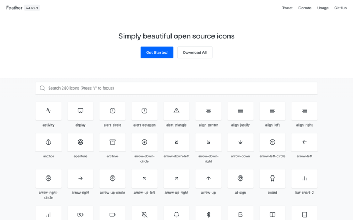The height and width of the screenshot is (220, 353).
Task: Click the magnifier icon in search bar
Action: (42, 88)
